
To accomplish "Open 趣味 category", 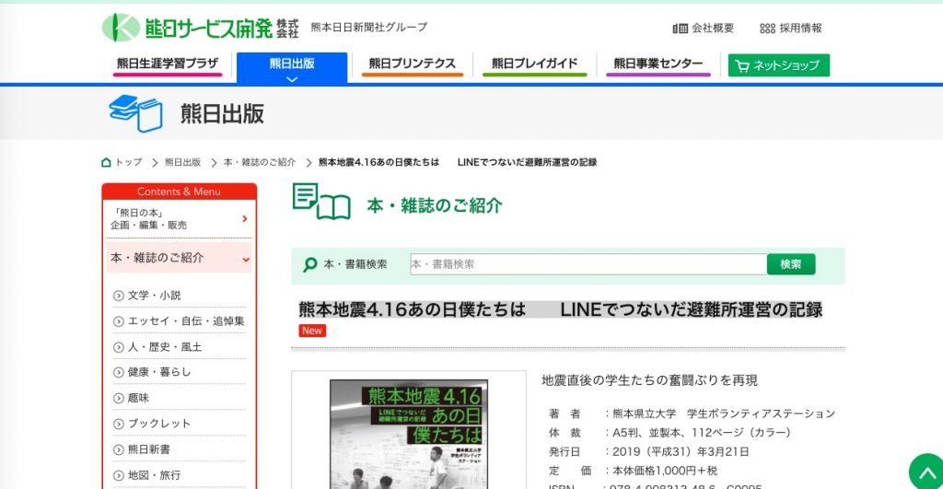I will tap(138, 398).
